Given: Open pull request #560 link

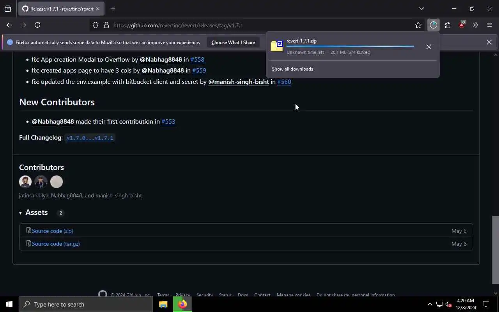Looking at the screenshot, I should click(284, 82).
